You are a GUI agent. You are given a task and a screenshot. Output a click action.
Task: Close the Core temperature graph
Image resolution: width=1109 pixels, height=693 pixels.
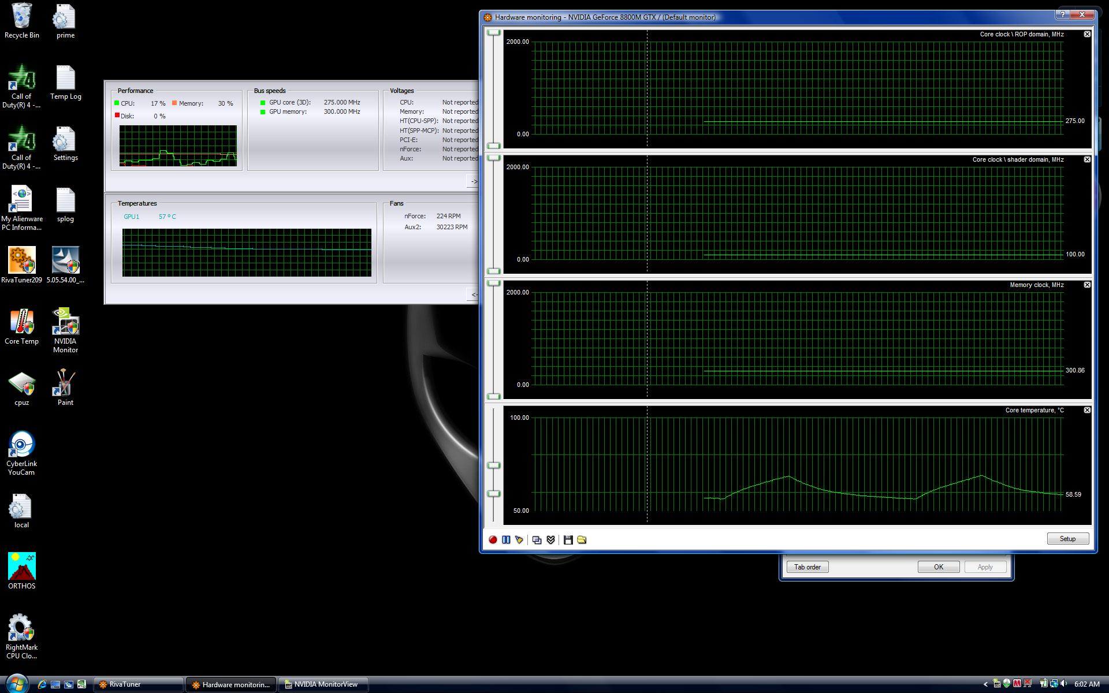1087,410
